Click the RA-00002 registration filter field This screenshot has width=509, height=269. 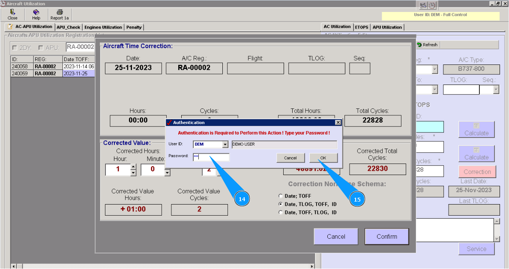click(x=80, y=47)
